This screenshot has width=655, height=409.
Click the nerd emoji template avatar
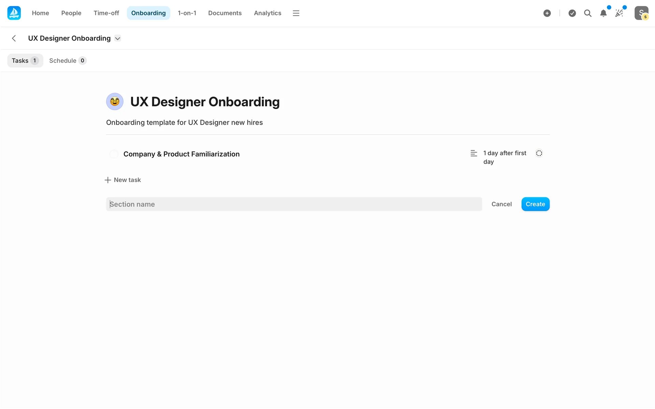(115, 102)
